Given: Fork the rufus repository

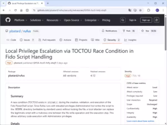Looking at the screenshot, I should [x=129, y=31].
